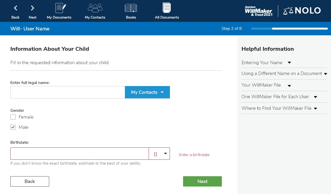Open the My Contacts people icon

pyautogui.click(x=95, y=8)
